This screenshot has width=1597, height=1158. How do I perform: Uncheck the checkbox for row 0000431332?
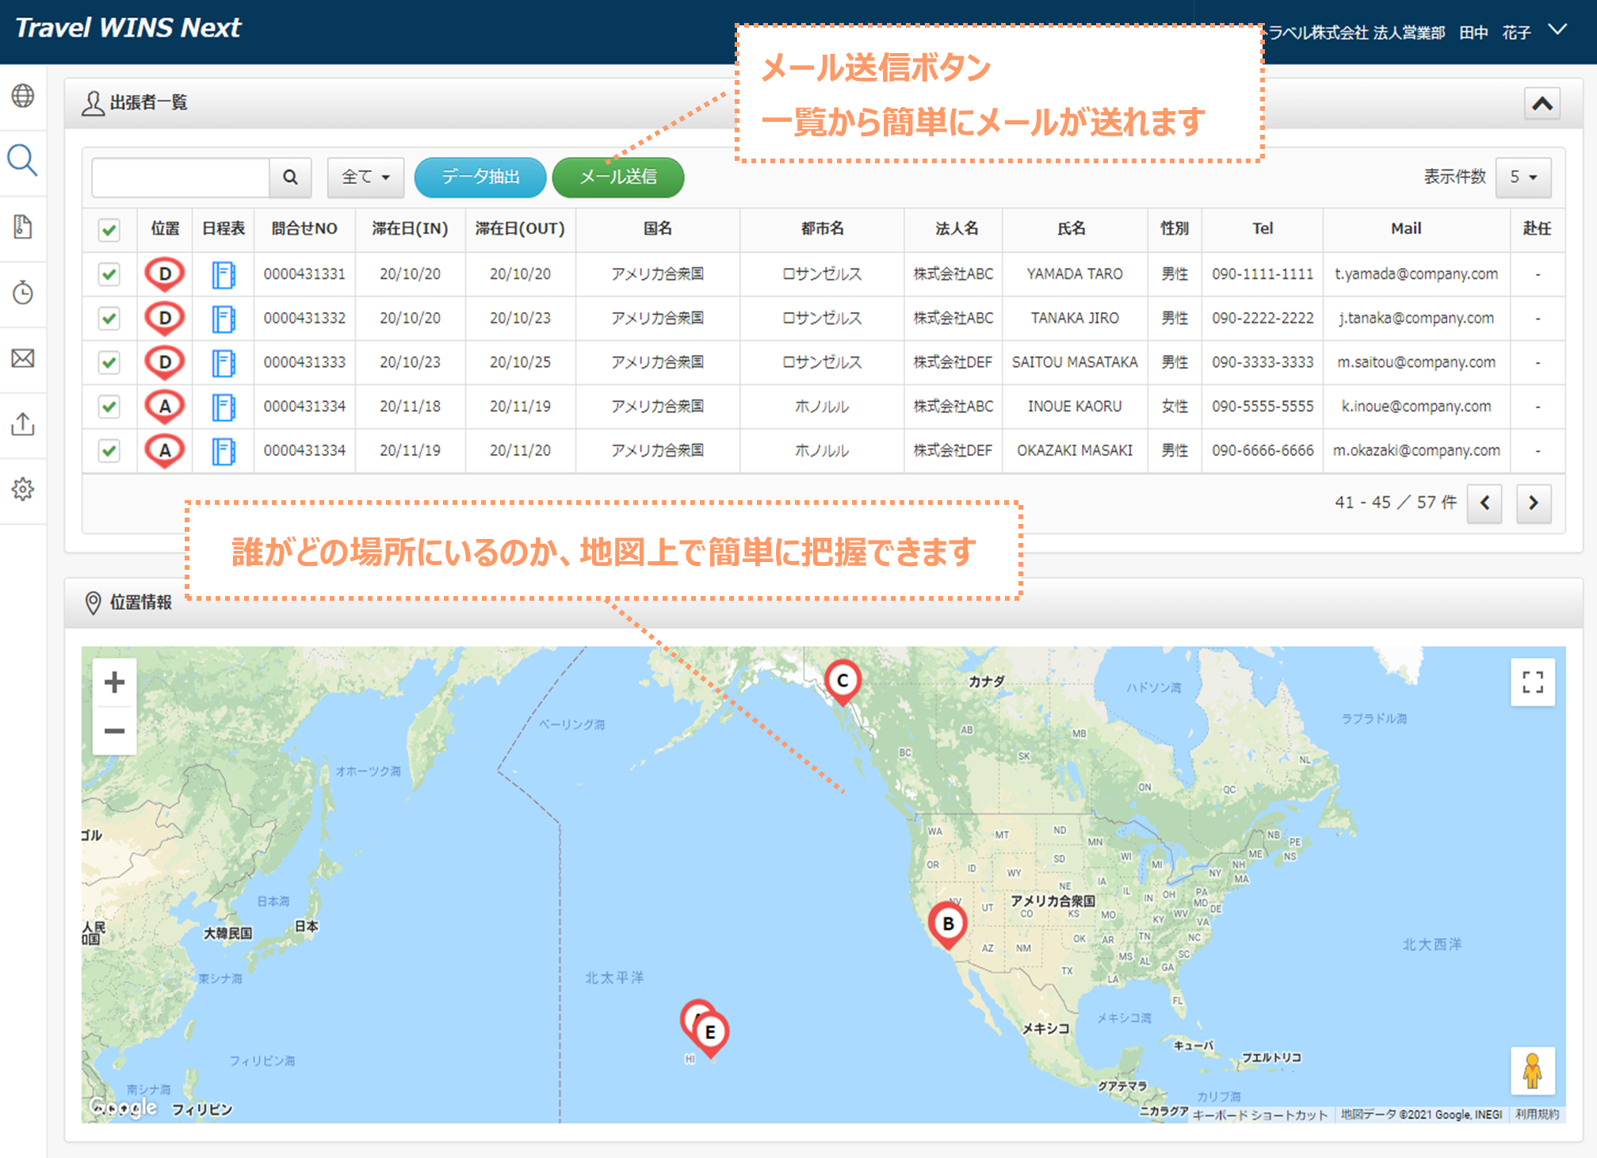click(109, 319)
